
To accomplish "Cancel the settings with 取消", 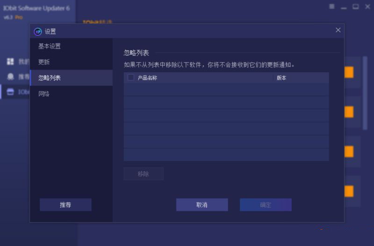I will [202, 205].
